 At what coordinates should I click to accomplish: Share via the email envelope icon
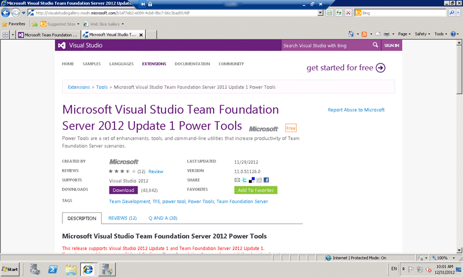(x=237, y=180)
